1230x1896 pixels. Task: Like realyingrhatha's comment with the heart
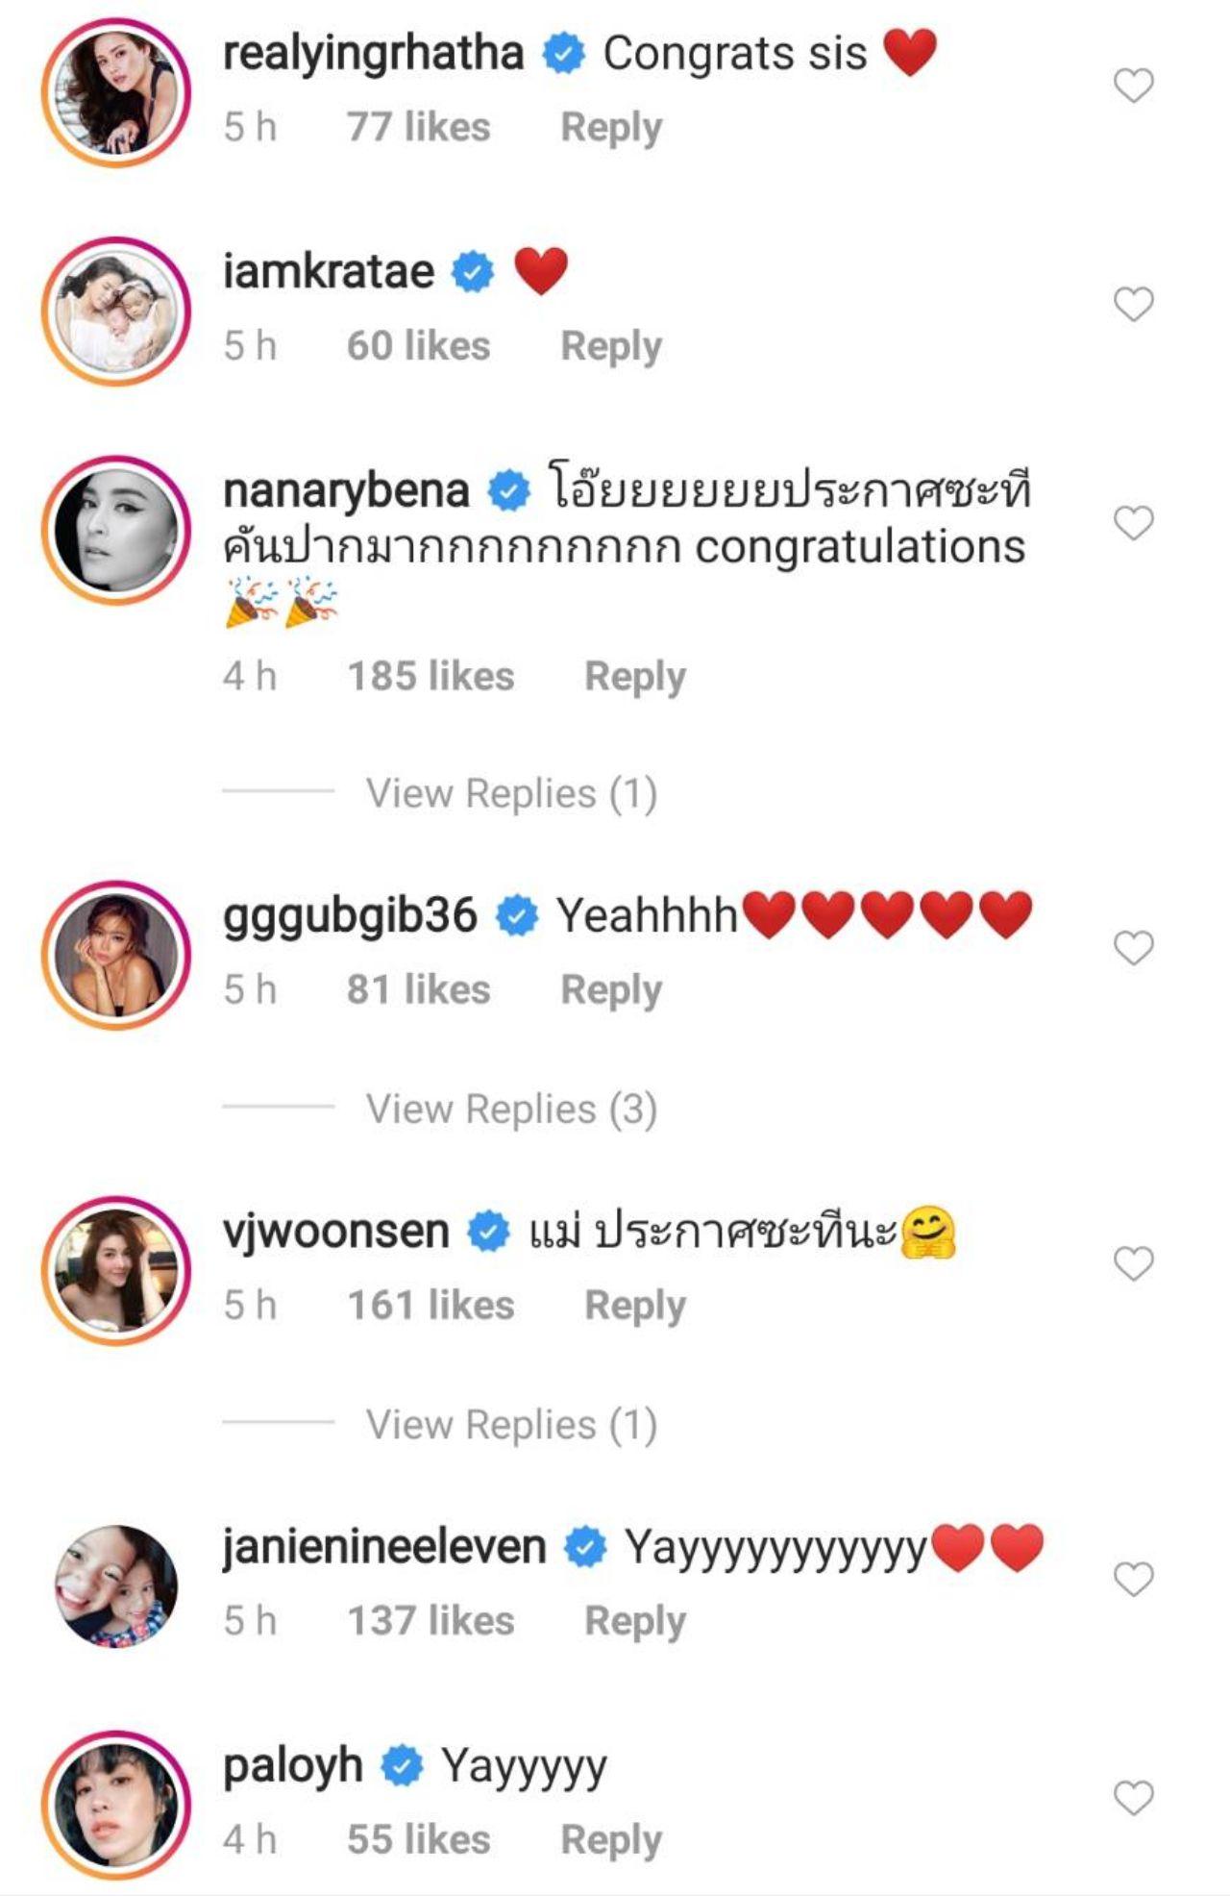point(1133,87)
